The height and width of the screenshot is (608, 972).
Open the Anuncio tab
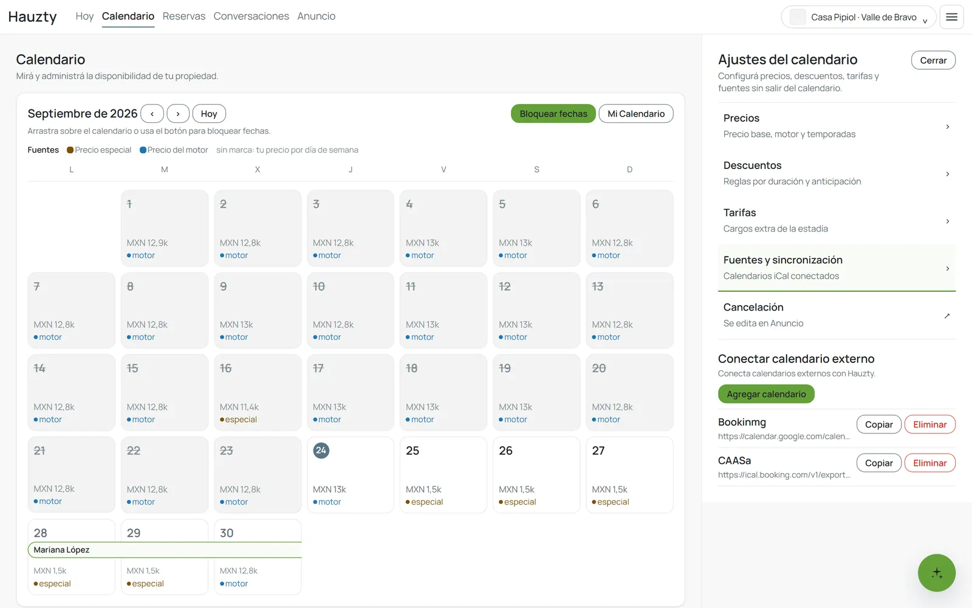(x=317, y=16)
